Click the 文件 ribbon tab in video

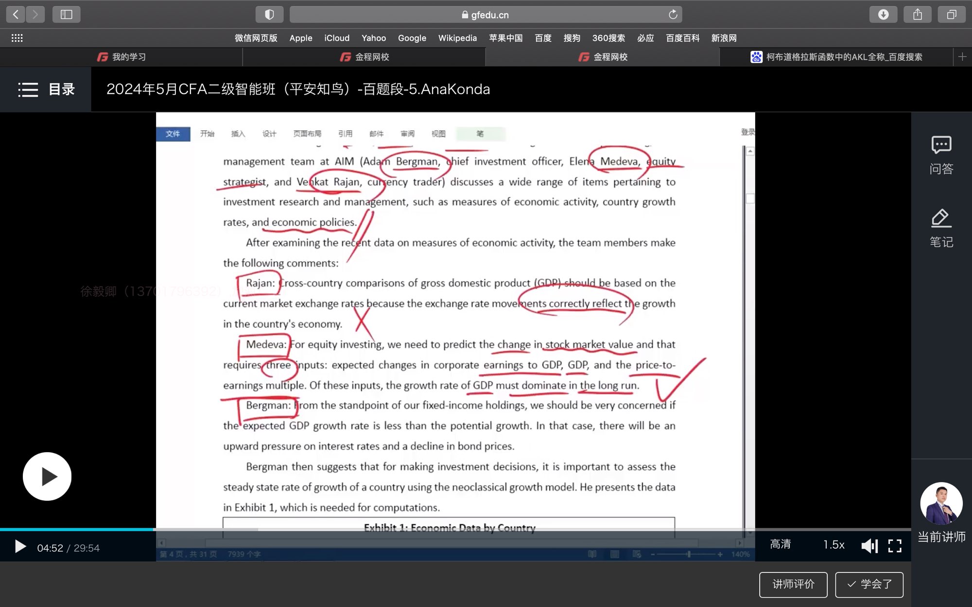coord(173,134)
